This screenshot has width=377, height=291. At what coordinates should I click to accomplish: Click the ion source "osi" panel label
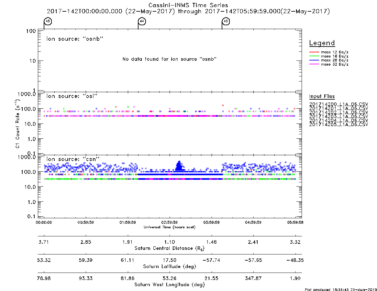point(72,96)
